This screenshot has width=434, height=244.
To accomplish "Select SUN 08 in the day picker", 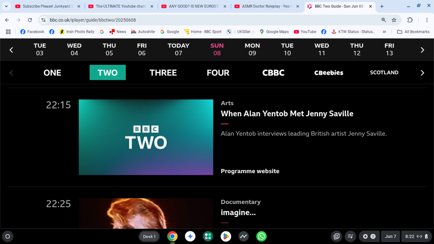I will pyautogui.click(x=217, y=49).
